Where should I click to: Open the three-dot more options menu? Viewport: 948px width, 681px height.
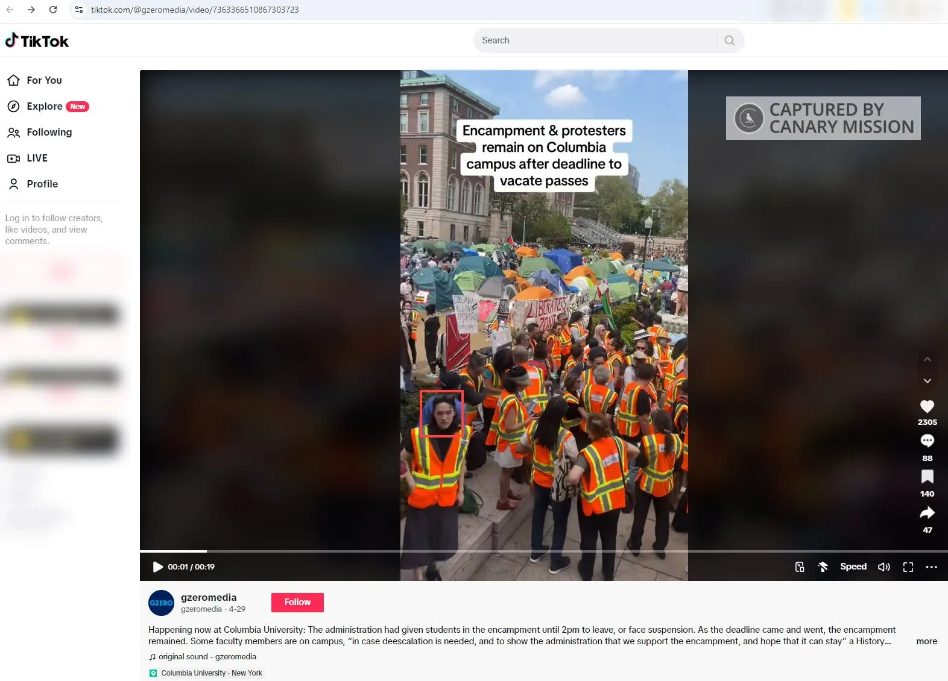tap(931, 567)
